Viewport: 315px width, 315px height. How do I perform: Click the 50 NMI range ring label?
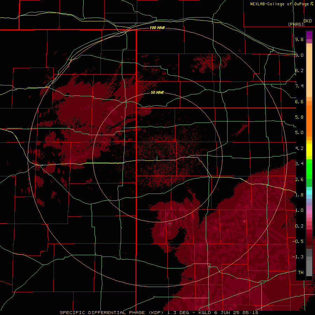[157, 93]
